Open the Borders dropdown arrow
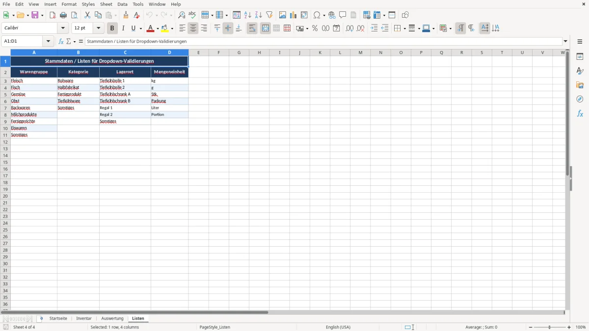The image size is (589, 331). pos(404,28)
